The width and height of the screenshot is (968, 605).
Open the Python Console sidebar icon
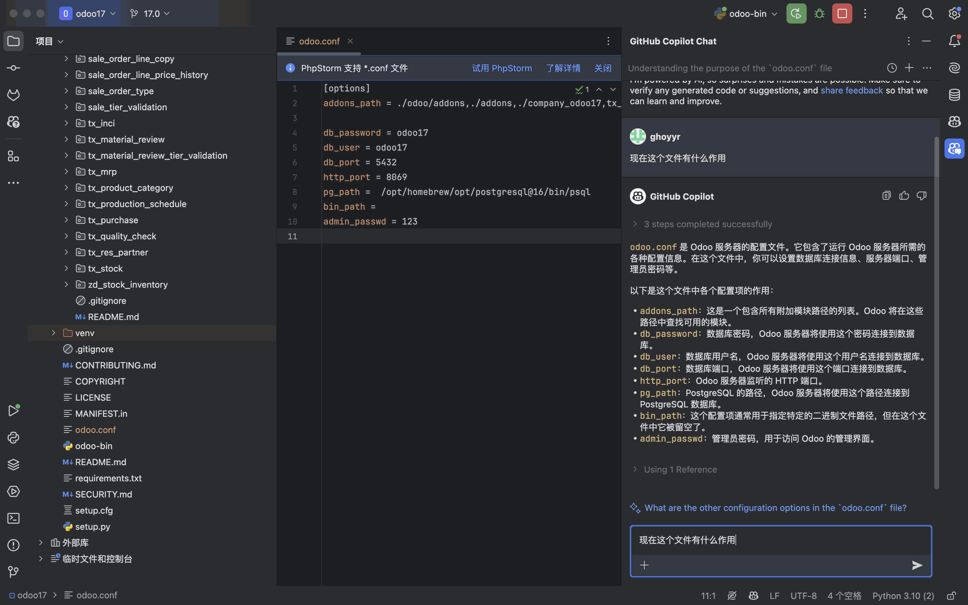coord(14,438)
